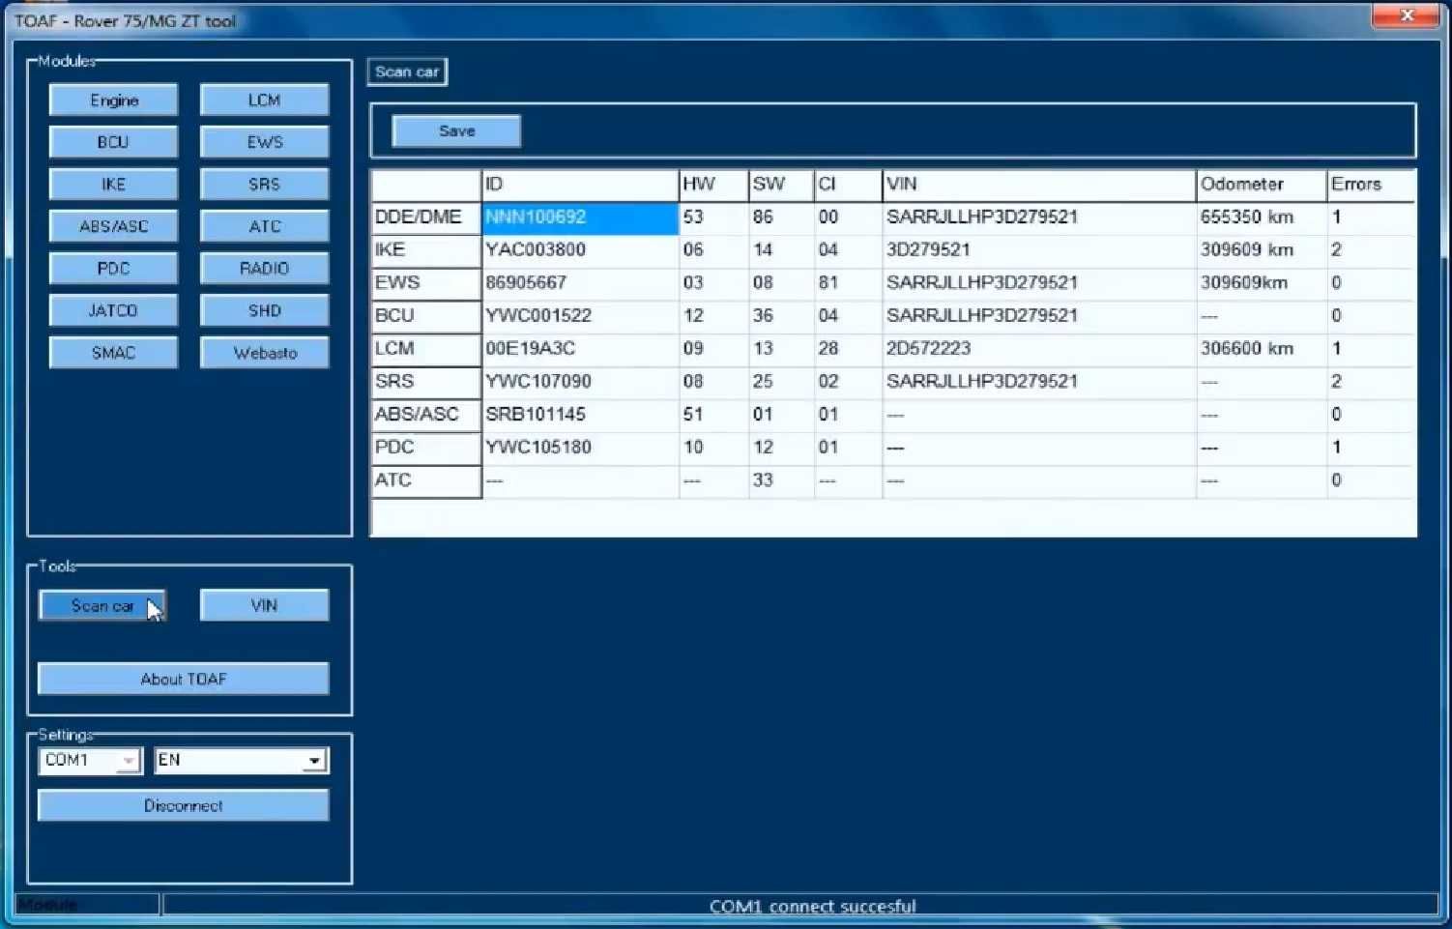Screen dimensions: 1452x929
Task: Open About TOAF
Action: coord(183,679)
